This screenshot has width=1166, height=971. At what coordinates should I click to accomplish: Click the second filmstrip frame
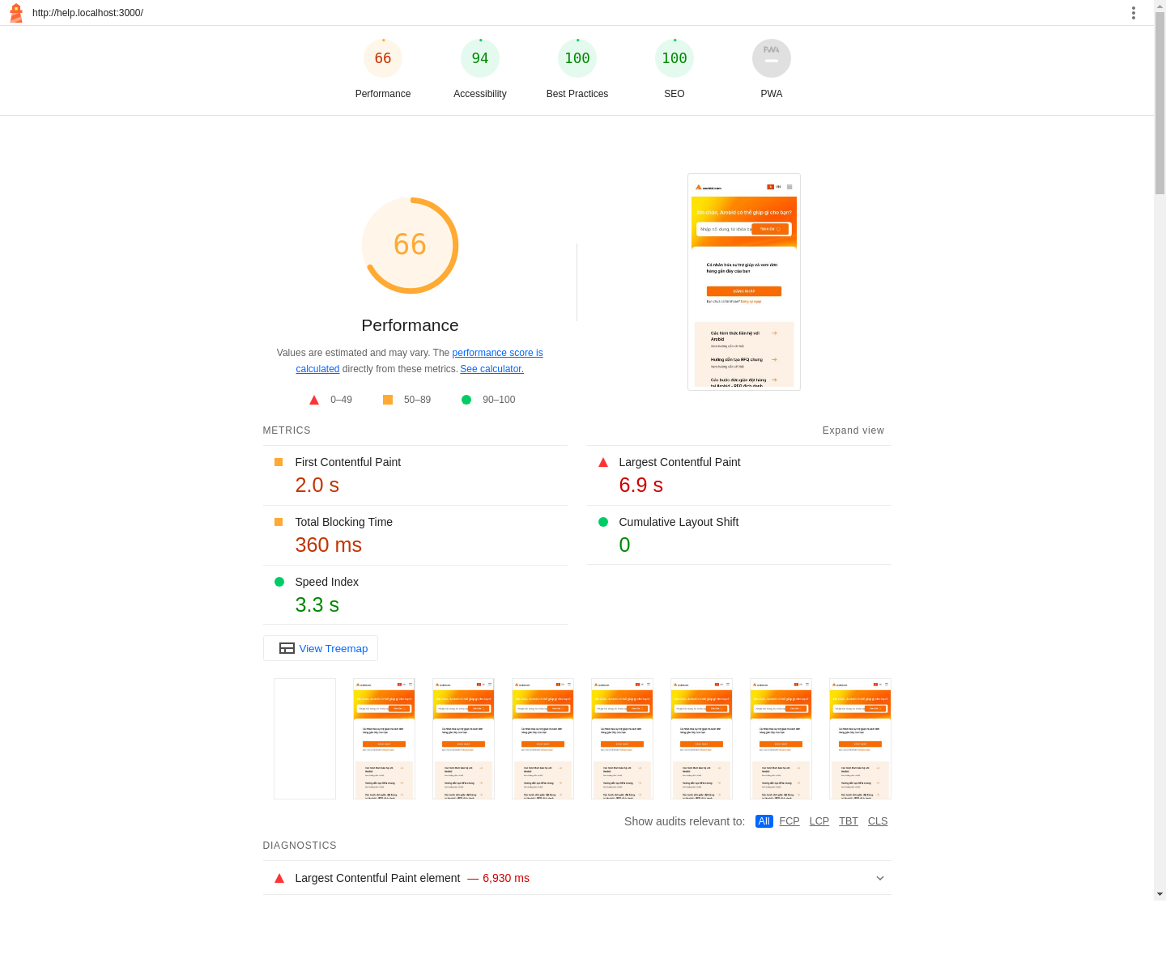click(x=384, y=739)
